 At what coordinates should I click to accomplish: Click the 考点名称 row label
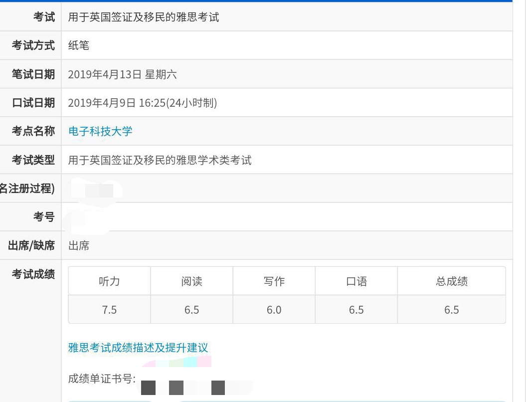pos(33,131)
